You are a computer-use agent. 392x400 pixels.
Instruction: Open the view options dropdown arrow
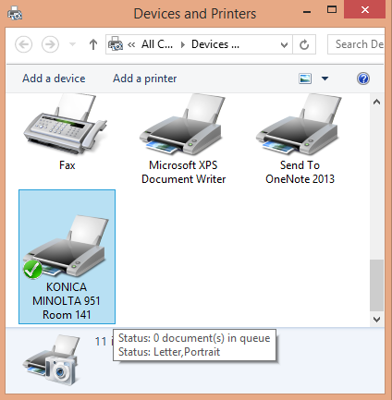coord(325,79)
